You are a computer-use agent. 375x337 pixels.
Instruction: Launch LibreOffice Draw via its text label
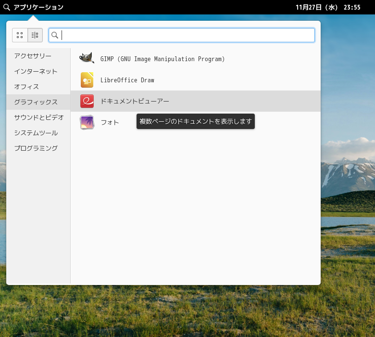(127, 80)
